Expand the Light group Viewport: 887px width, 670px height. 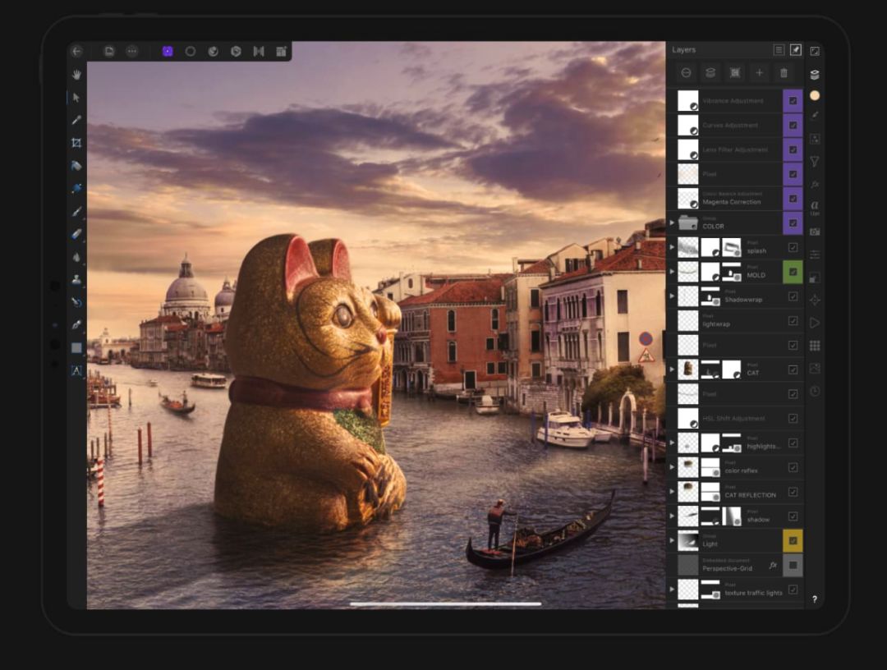point(672,540)
